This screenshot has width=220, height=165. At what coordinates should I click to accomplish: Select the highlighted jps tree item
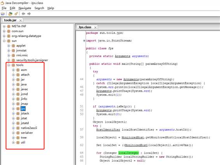coord(23,109)
